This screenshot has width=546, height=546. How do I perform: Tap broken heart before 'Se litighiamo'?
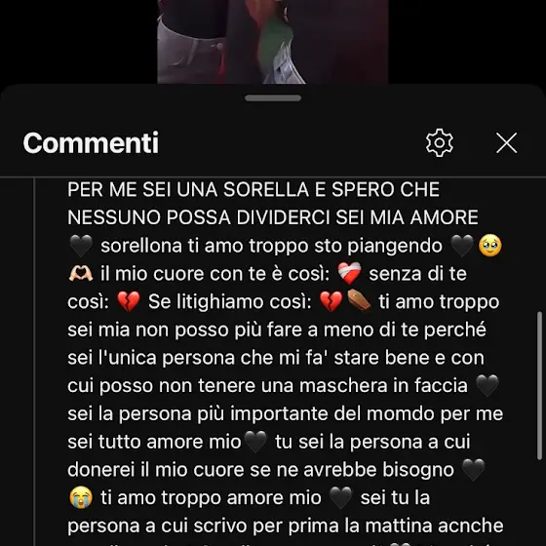click(x=128, y=301)
